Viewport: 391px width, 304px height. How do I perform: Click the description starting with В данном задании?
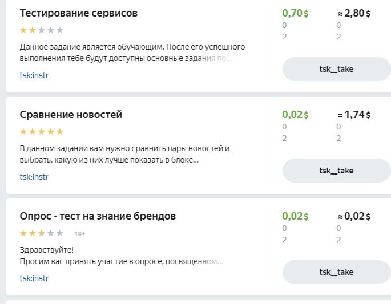pyautogui.click(x=124, y=154)
